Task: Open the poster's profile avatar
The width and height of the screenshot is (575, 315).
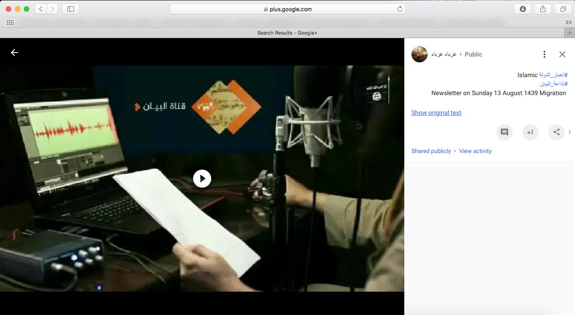Action: click(419, 54)
